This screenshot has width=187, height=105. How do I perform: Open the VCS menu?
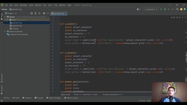pos(56,5)
